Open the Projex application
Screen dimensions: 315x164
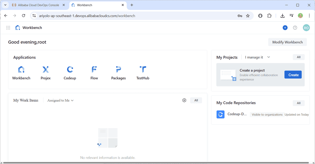coord(45,72)
